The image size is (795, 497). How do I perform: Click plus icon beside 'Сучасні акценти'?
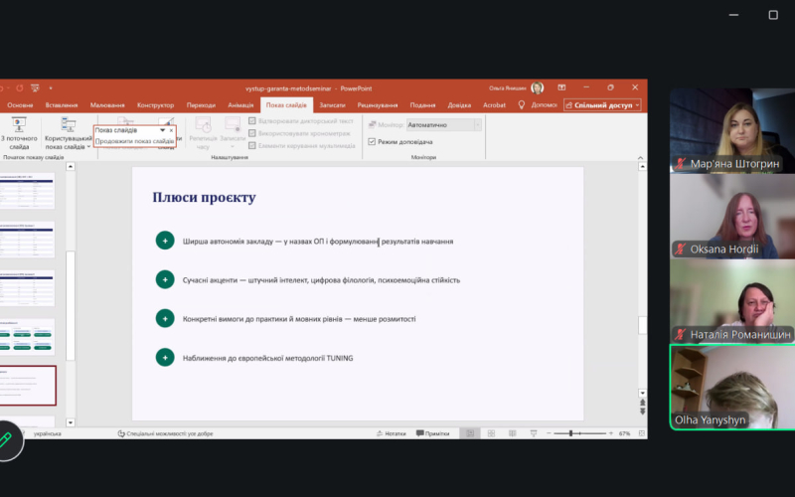pos(165,279)
